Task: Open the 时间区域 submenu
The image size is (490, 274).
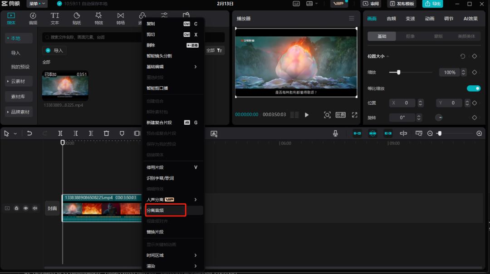Action: pyautogui.click(x=172, y=255)
